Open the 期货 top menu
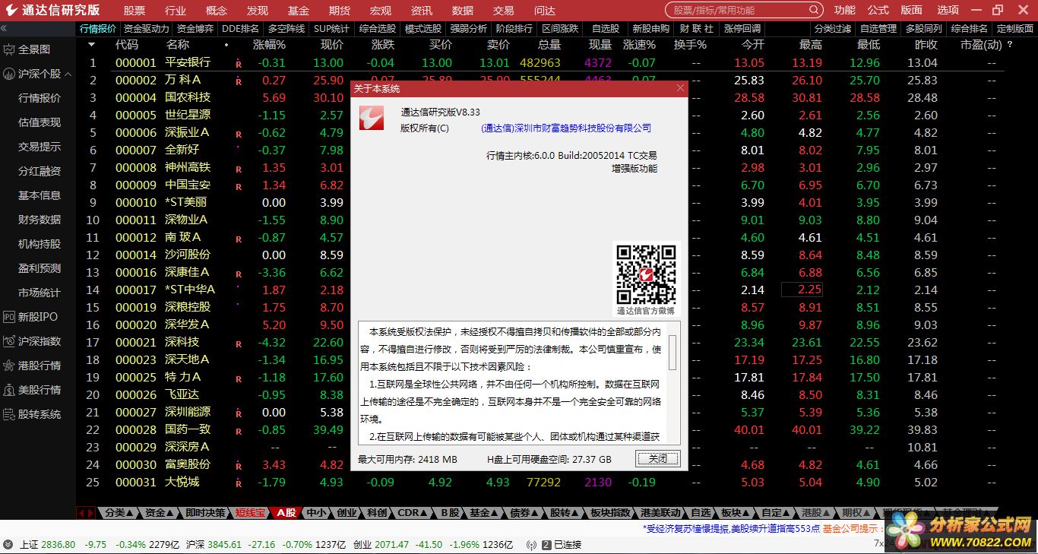This screenshot has width=1038, height=554. pos(339,11)
